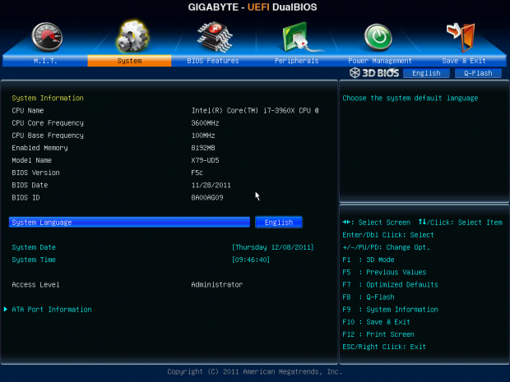The image size is (510, 382).
Task: Open the System Language English dropdown
Action: pyautogui.click(x=279, y=222)
